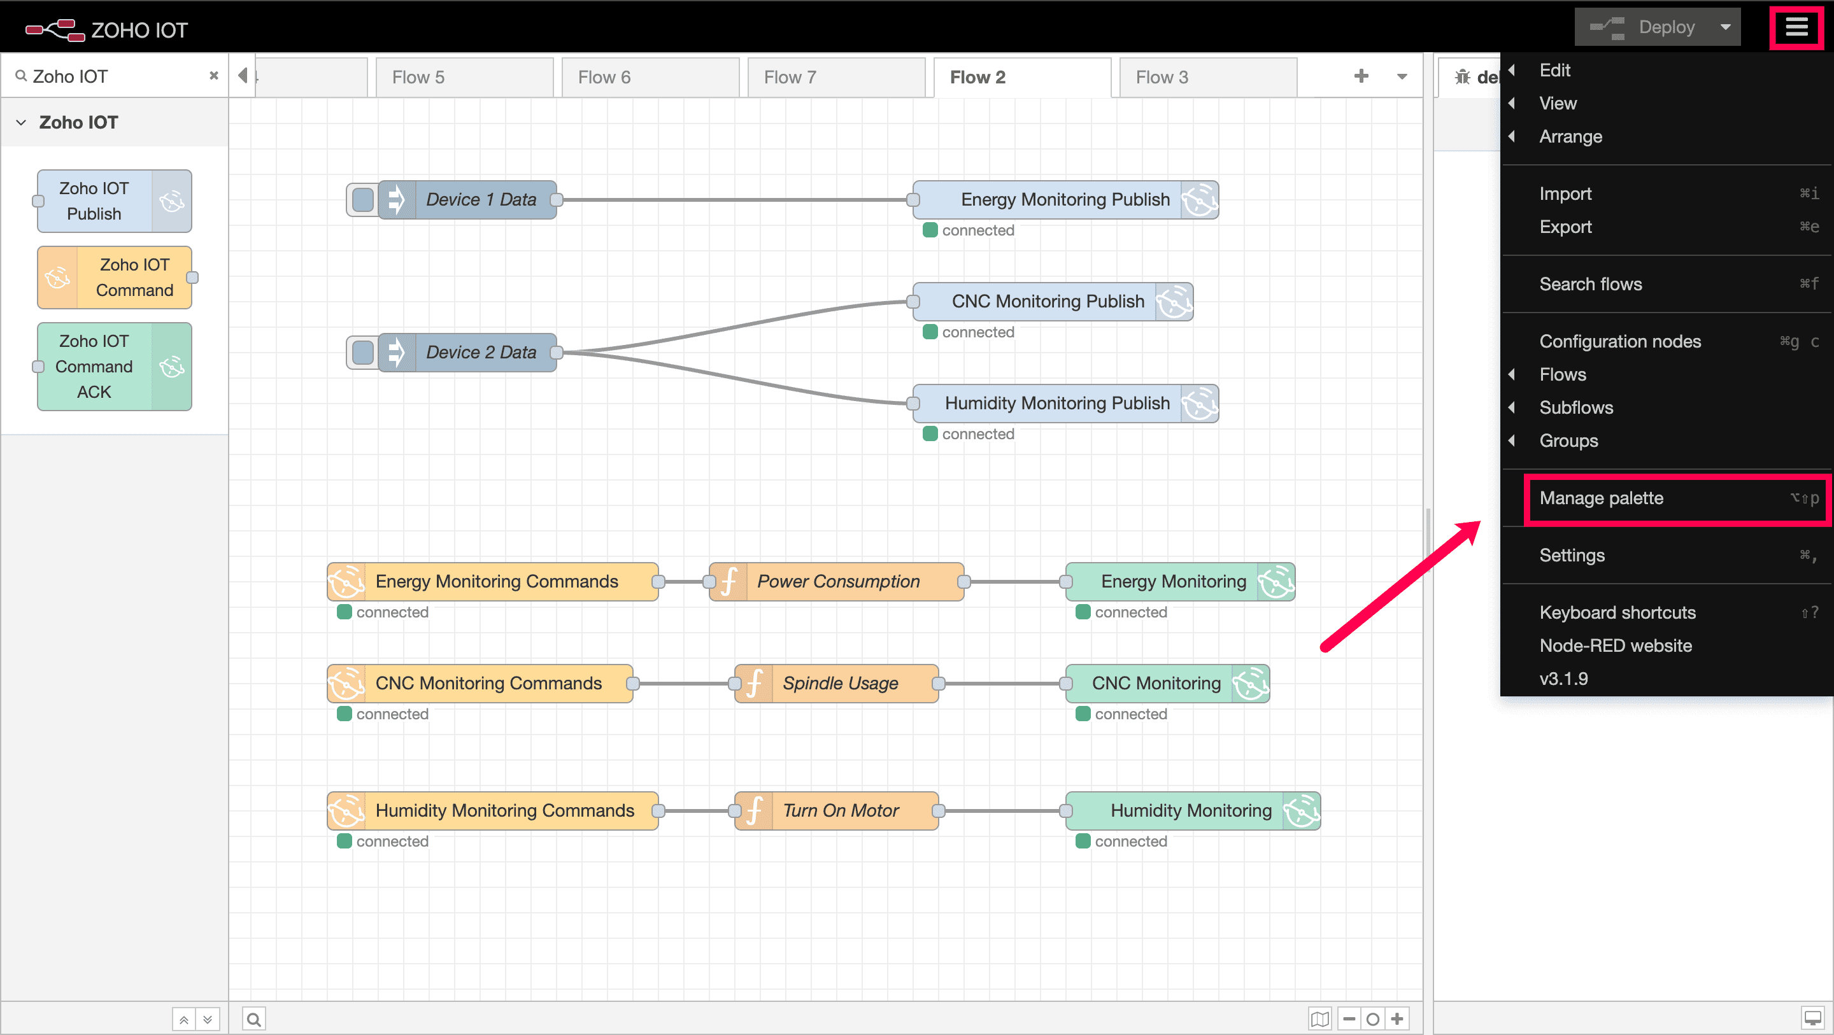The width and height of the screenshot is (1834, 1035).
Task: Reset zoom with the circle icon
Action: click(x=1373, y=1018)
